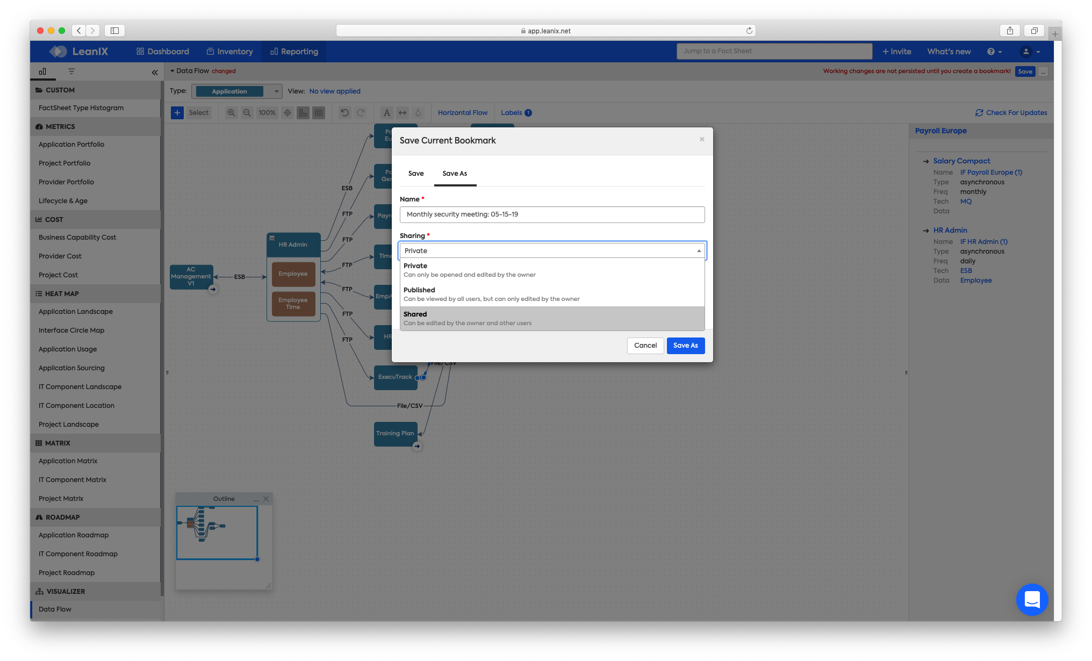The width and height of the screenshot is (1092, 661).
Task: Choose the Published sharing option
Action: pyautogui.click(x=552, y=294)
